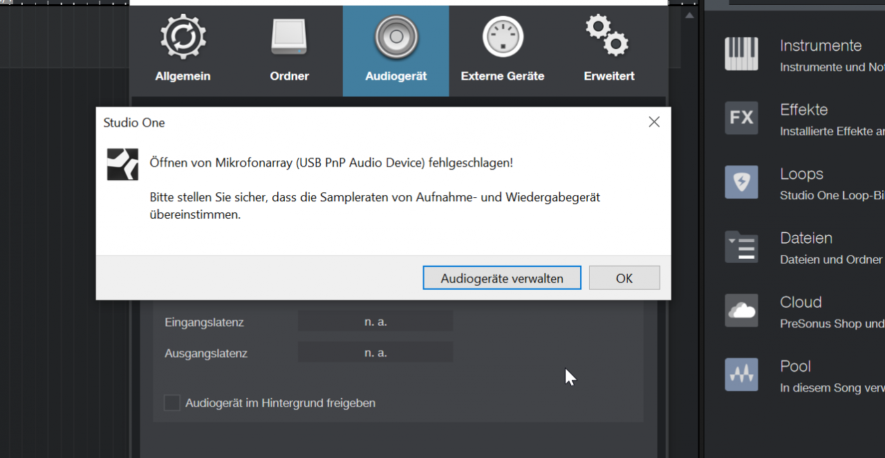Confirm the error dialog with OK
This screenshot has height=458, width=885.
coord(624,278)
